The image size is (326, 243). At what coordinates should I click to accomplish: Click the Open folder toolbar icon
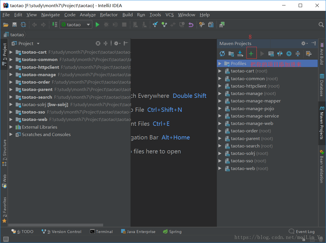(6, 25)
